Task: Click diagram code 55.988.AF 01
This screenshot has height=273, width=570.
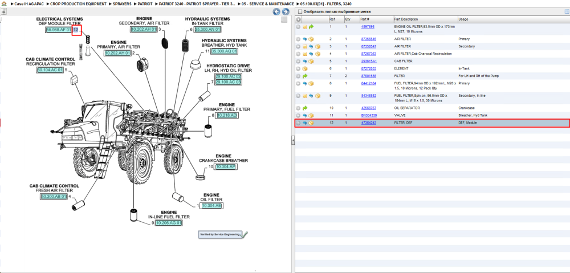Action: (x=59, y=30)
